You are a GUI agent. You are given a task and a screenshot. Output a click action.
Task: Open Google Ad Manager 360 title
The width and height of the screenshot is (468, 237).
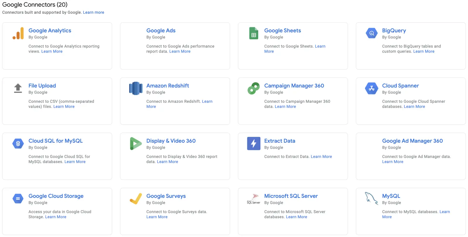point(412,141)
